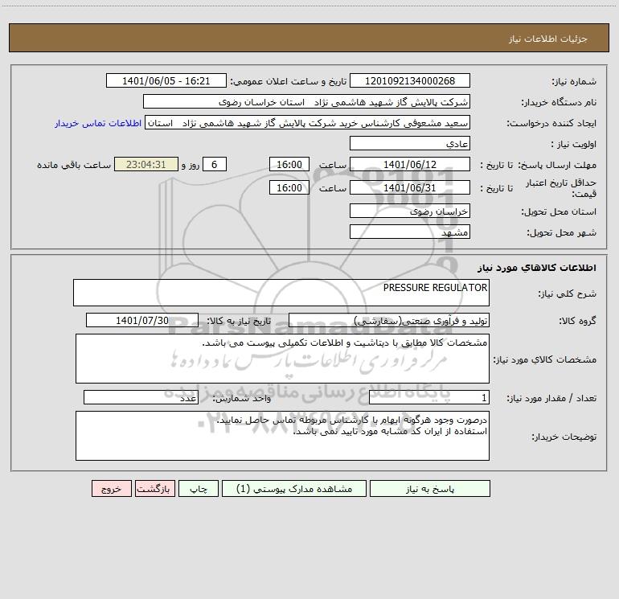Click the announcement date field 1401/06/05 - 16:21
Screen dimensions: 619x599
pos(166,80)
